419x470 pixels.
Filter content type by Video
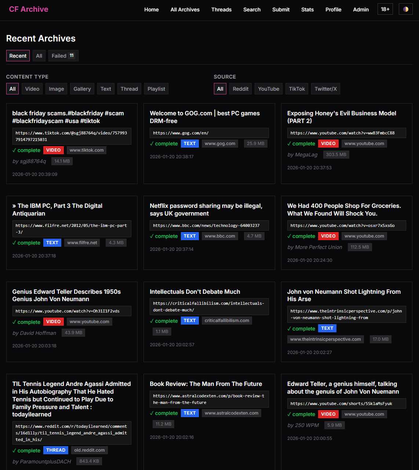(x=32, y=89)
